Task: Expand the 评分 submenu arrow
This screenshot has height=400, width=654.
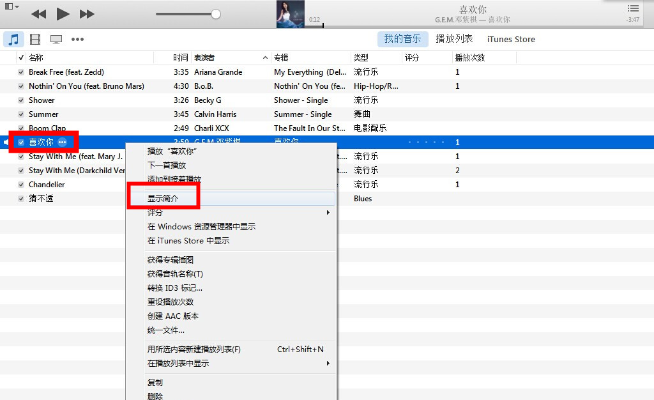Action: point(328,213)
